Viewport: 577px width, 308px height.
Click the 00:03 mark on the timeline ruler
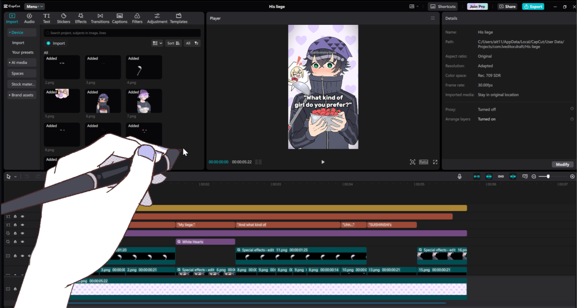pos(276,184)
